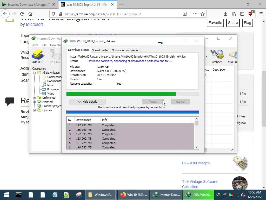Click right arrow of IDM horizontal scrollbar
Image resolution: width=266 pixels, height=200 pixels.
(x=232, y=149)
